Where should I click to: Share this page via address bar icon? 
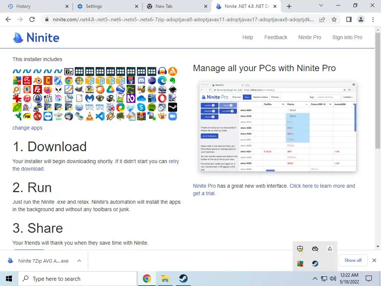point(322,19)
